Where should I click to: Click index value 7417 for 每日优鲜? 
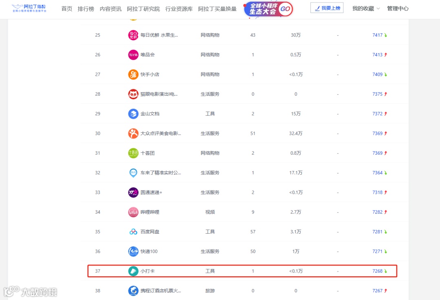377,35
